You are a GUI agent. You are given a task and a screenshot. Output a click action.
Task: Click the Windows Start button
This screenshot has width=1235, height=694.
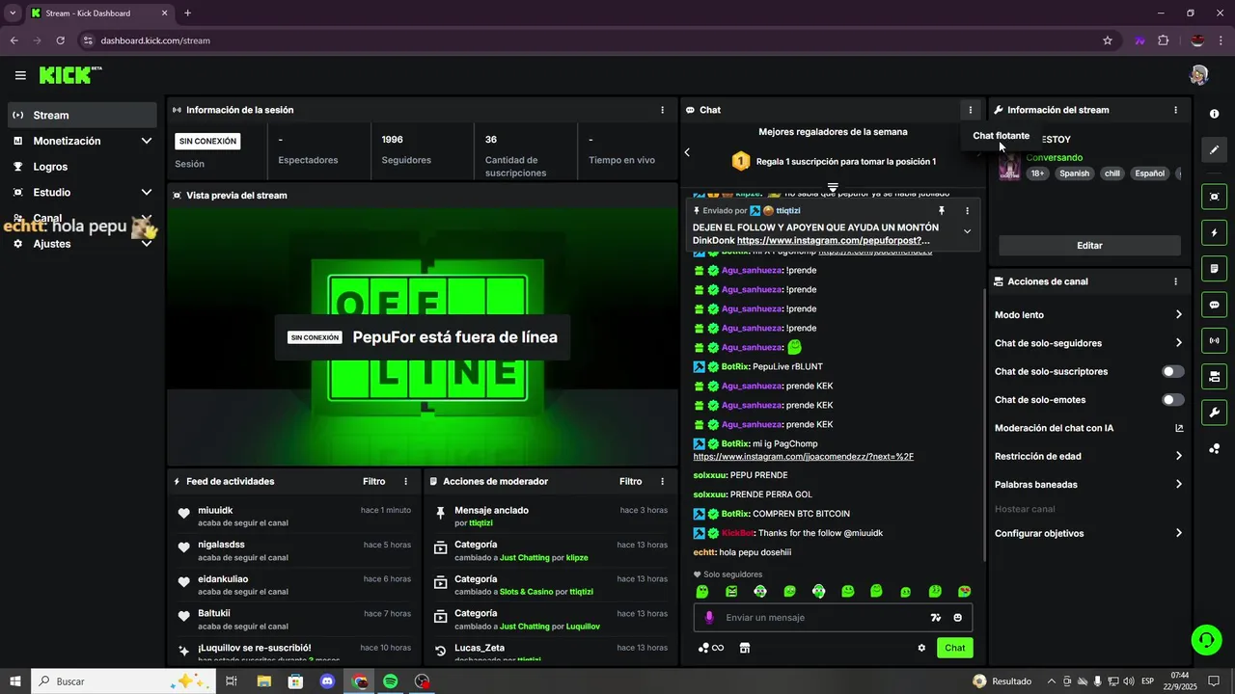[x=15, y=681]
